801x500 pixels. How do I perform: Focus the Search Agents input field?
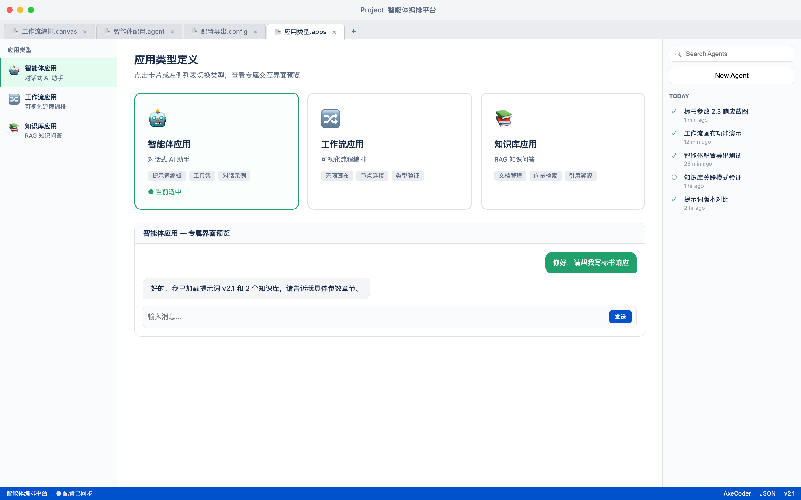(732, 54)
